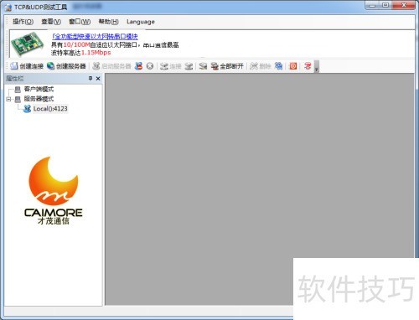Viewport: 419px width, 320px height.
Task: Click the green circuit board ad thumbnail
Action: tap(28, 44)
